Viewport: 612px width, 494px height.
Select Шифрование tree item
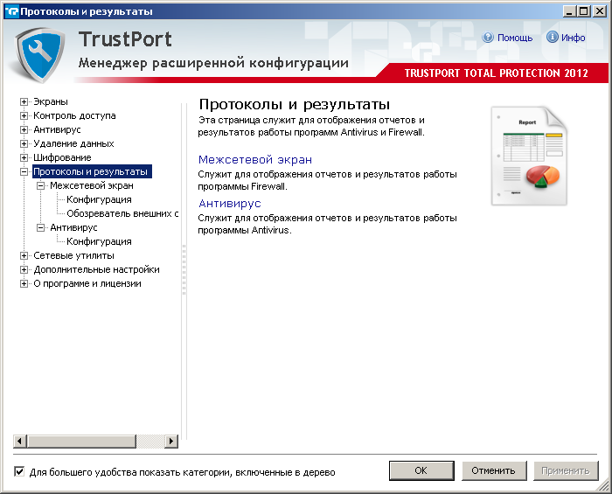point(62,157)
